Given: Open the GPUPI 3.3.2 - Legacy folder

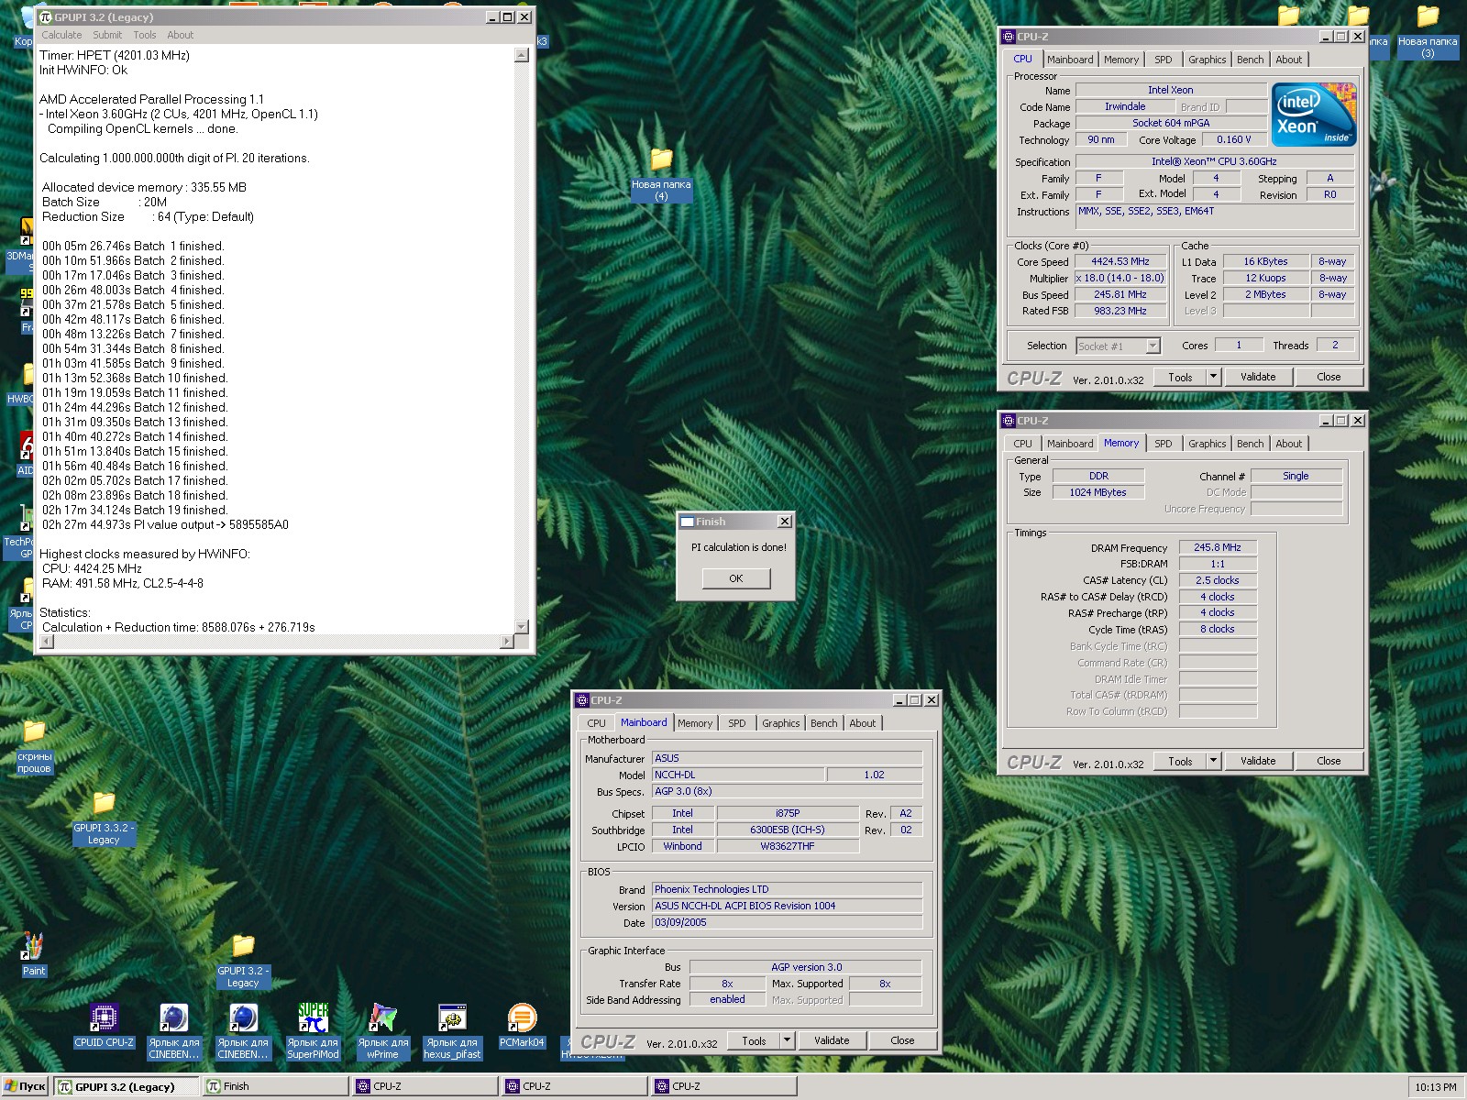Looking at the screenshot, I should click(104, 818).
